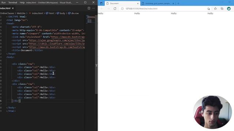The width and height of the screenshot is (234, 131).
Task: View site information icon in address bar
Action: tap(122, 9)
